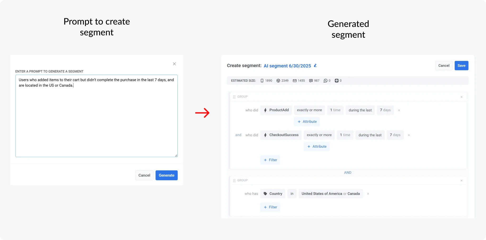The image size is (486, 240).
Task: Open the '7 days' timeframe selector
Action: click(385, 110)
